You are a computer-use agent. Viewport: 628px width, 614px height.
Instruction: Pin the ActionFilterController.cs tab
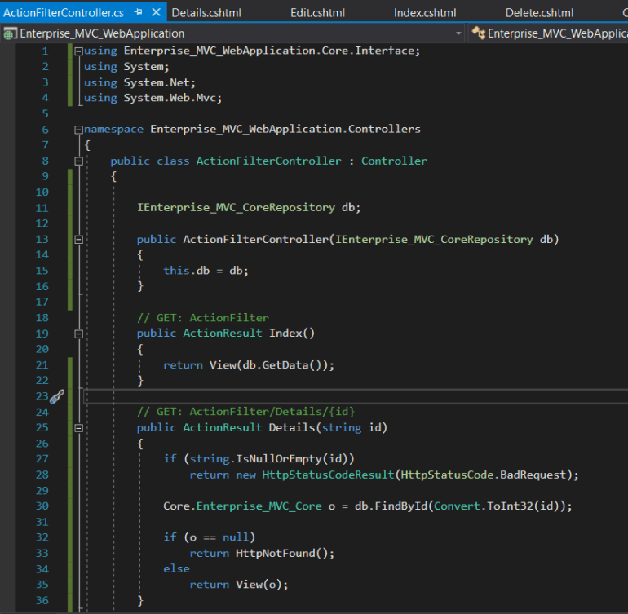138,12
